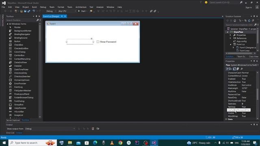Collapse the All Windows Forms group
This screenshot has width=260, height=146.
7,24
